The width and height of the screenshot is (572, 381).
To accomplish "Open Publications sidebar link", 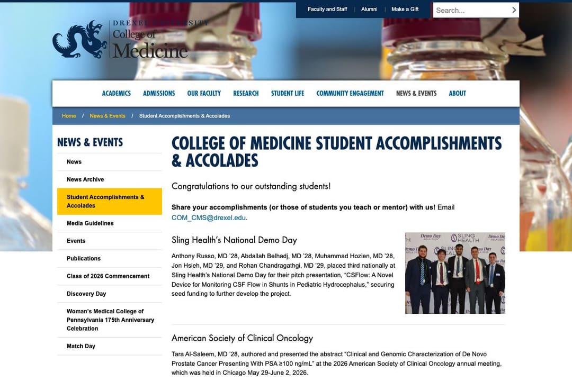I will click(x=110, y=258).
